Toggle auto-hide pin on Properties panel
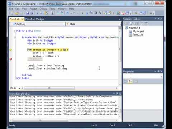Screen dimensions: 172x129 158,71
